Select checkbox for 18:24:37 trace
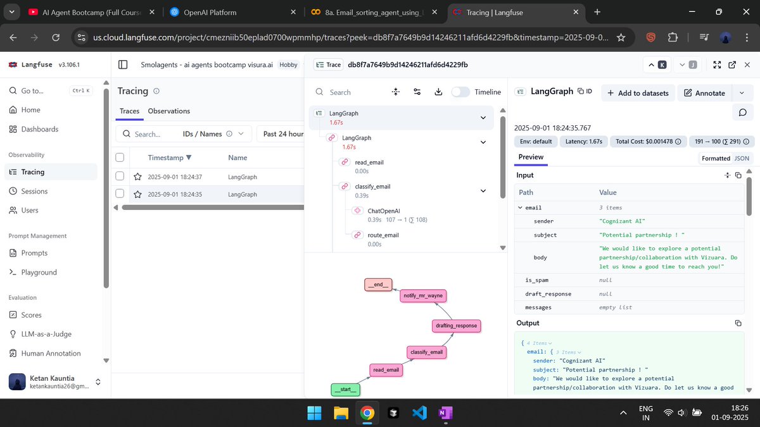The width and height of the screenshot is (760, 427). point(120,177)
